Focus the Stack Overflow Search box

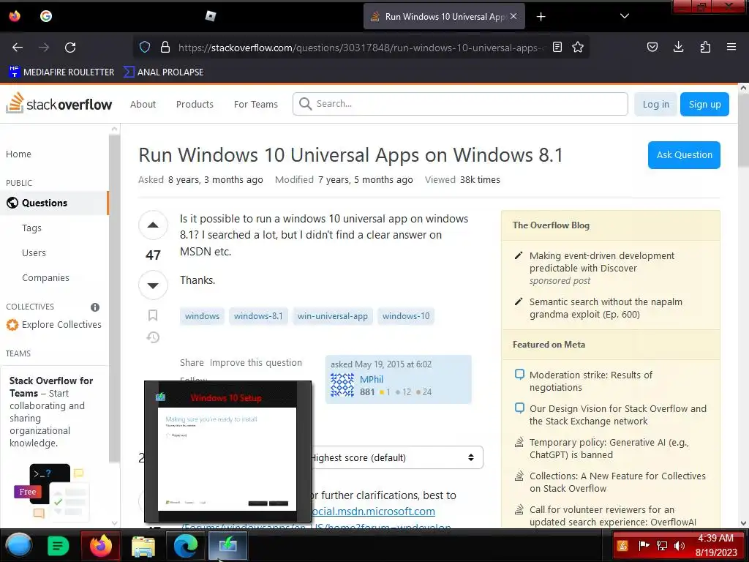(x=460, y=104)
